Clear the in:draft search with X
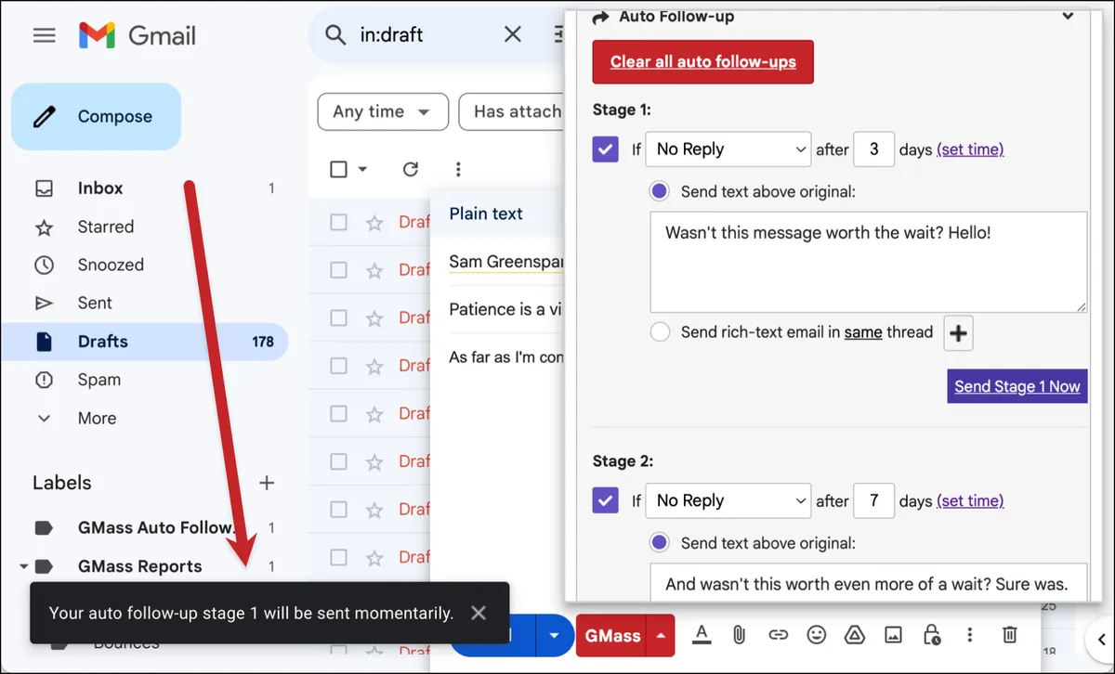1115x674 pixels. point(512,35)
